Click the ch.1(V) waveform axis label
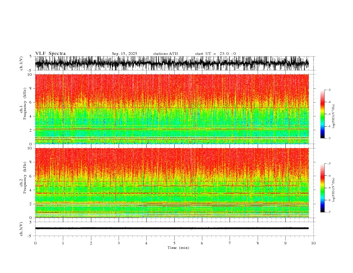 (x=21, y=63)
